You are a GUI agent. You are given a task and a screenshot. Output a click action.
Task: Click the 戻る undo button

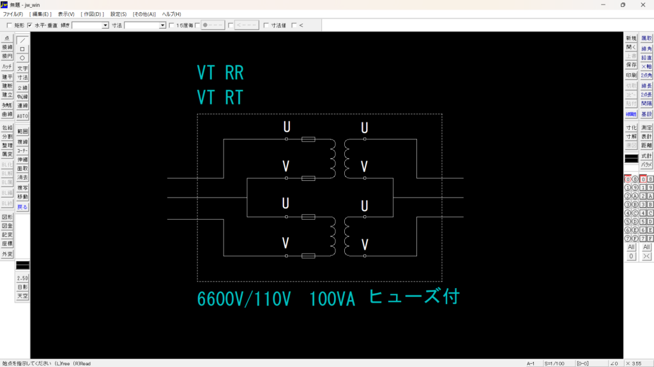point(22,207)
